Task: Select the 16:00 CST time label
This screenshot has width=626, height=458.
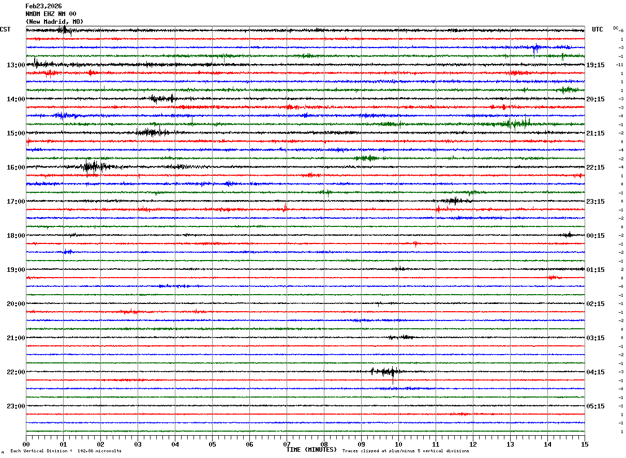Action: pyautogui.click(x=16, y=167)
